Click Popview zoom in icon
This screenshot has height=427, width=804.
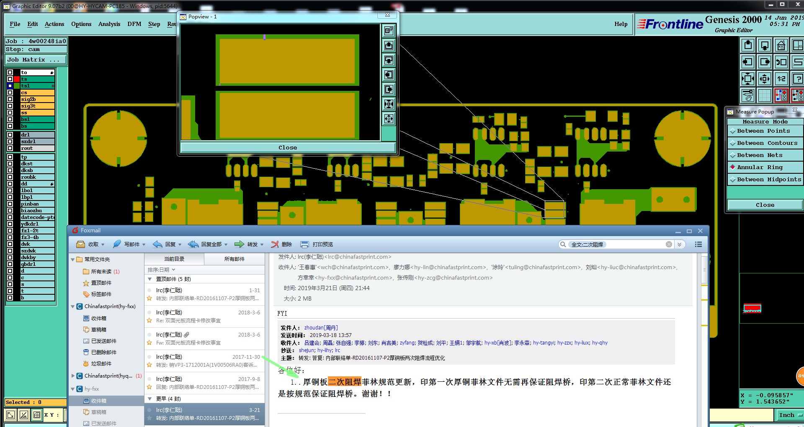pyautogui.click(x=389, y=104)
